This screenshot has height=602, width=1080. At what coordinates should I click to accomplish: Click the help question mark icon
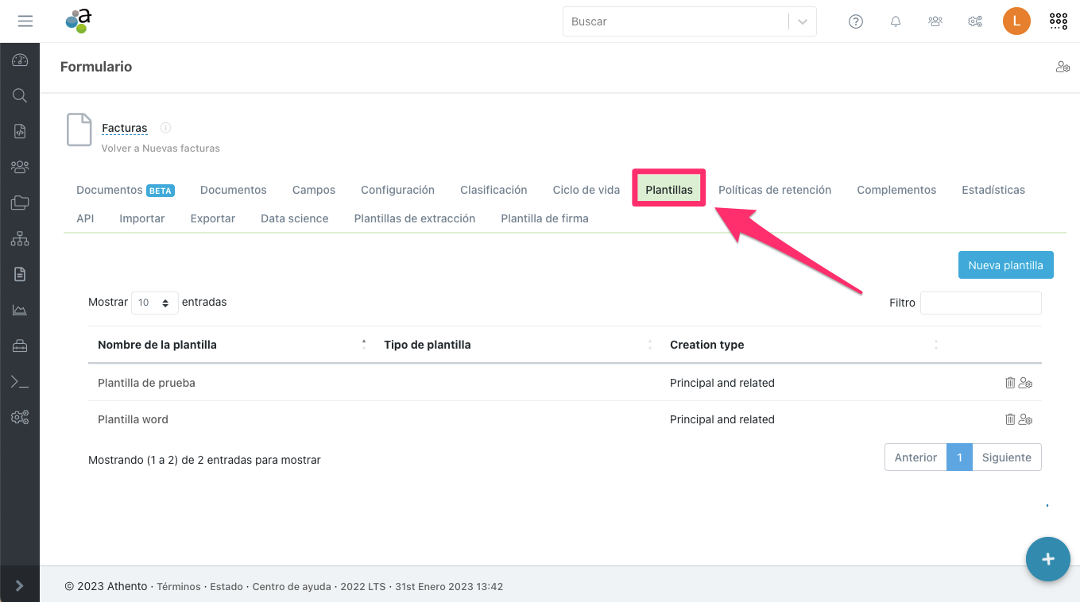point(856,21)
